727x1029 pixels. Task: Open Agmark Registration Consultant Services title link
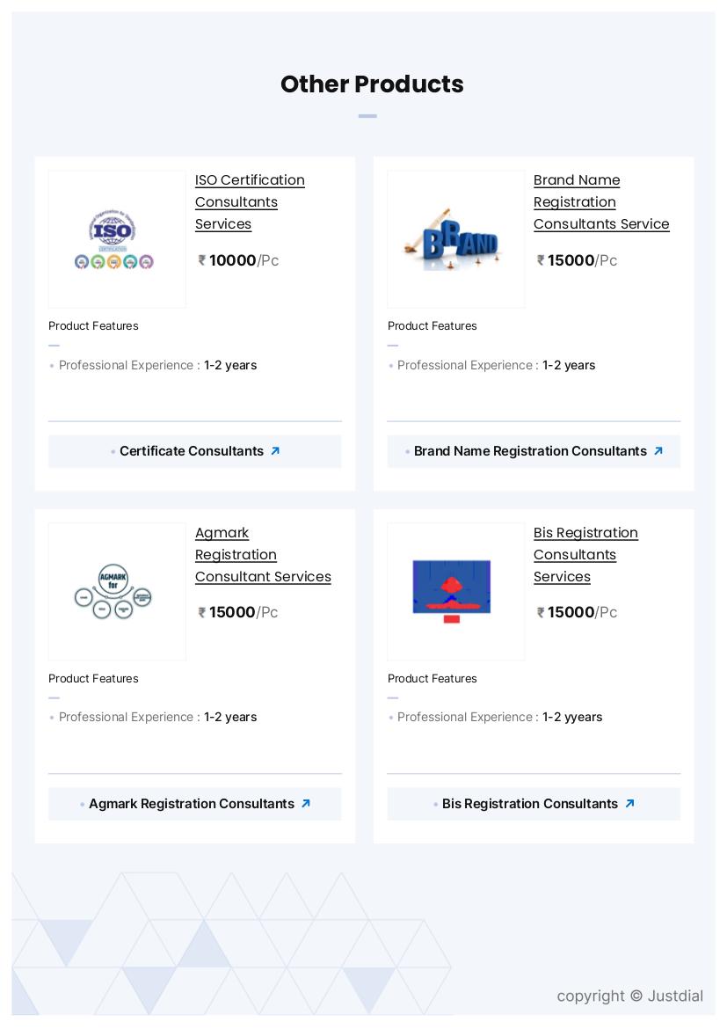pyautogui.click(x=263, y=555)
